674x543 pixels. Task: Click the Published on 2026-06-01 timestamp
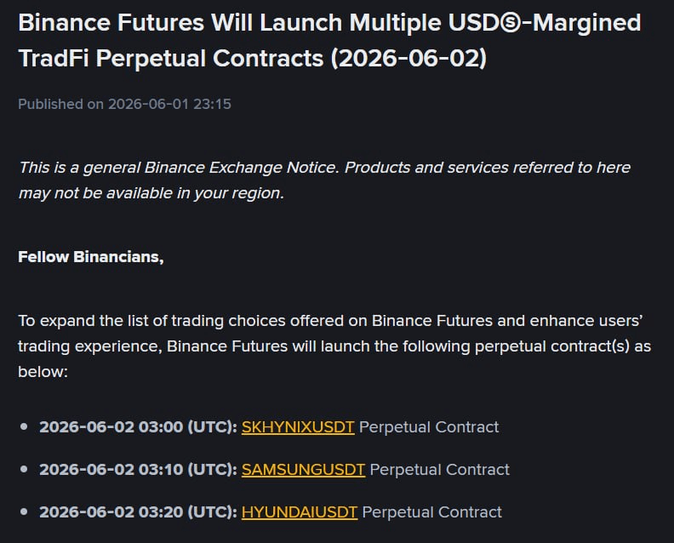click(x=124, y=104)
